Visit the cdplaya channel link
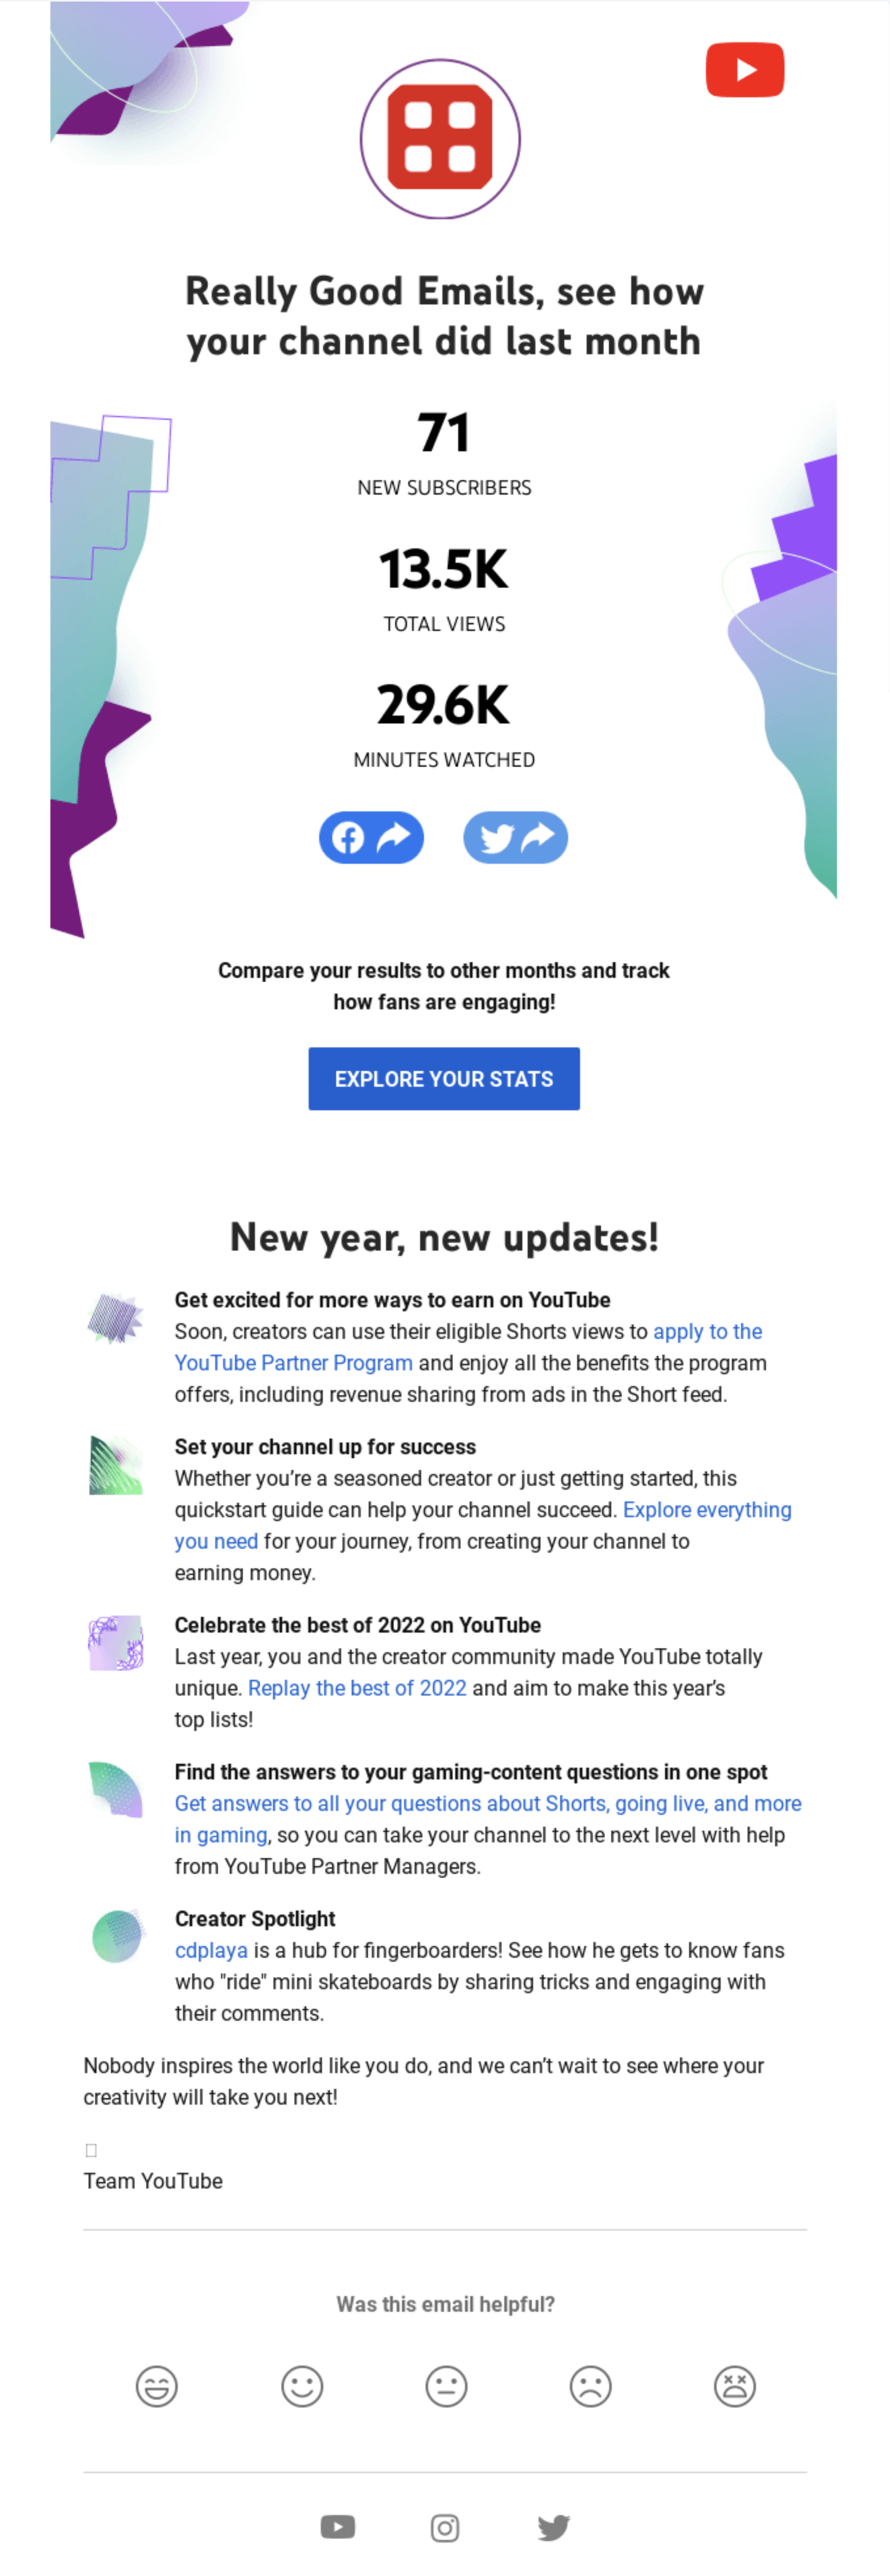The height and width of the screenshot is (2576, 890). 211,1950
